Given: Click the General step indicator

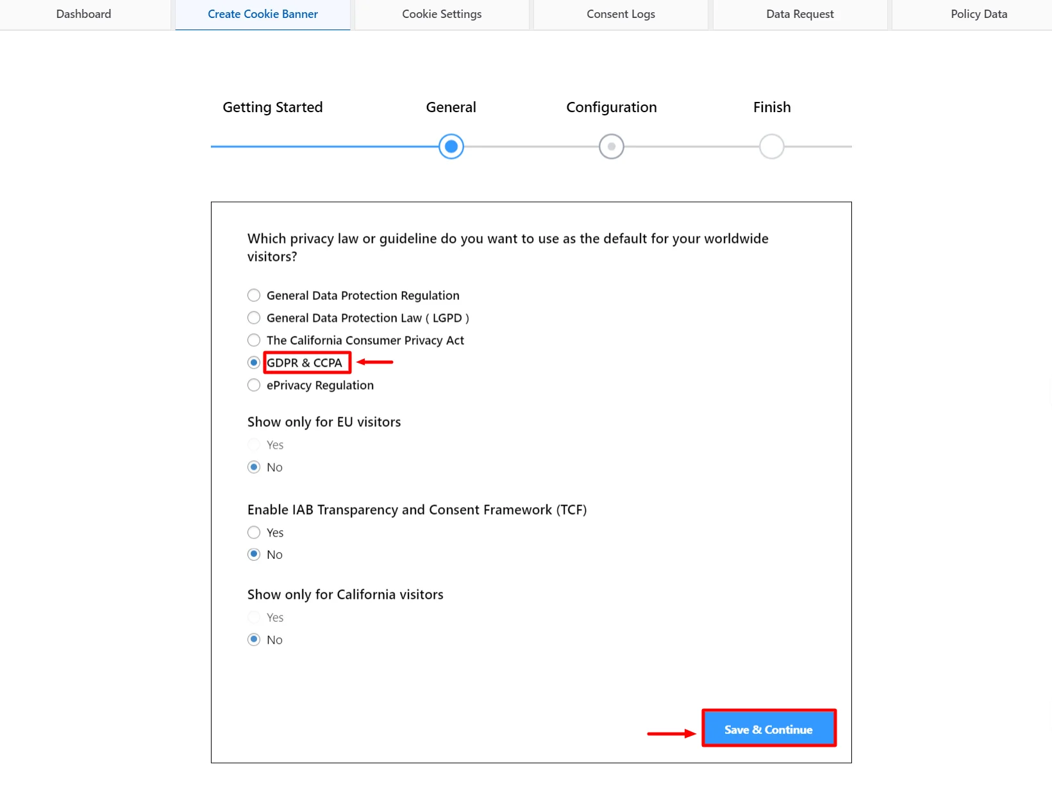Looking at the screenshot, I should point(451,146).
